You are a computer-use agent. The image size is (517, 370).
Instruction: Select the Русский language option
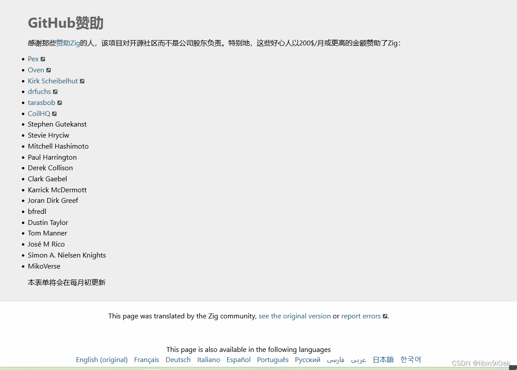click(x=307, y=359)
